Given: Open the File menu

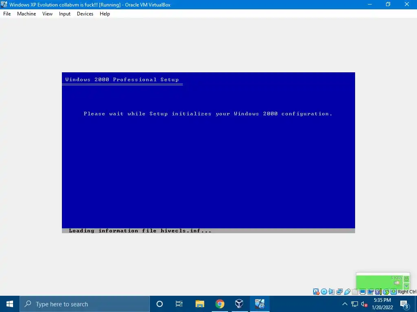Looking at the screenshot, I should [x=7, y=14].
